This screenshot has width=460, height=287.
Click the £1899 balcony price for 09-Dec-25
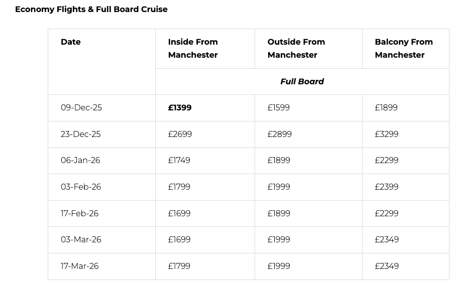click(386, 107)
